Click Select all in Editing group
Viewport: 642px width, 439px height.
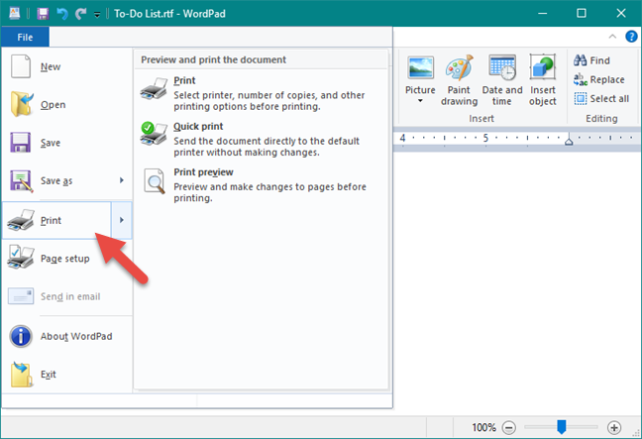601,99
